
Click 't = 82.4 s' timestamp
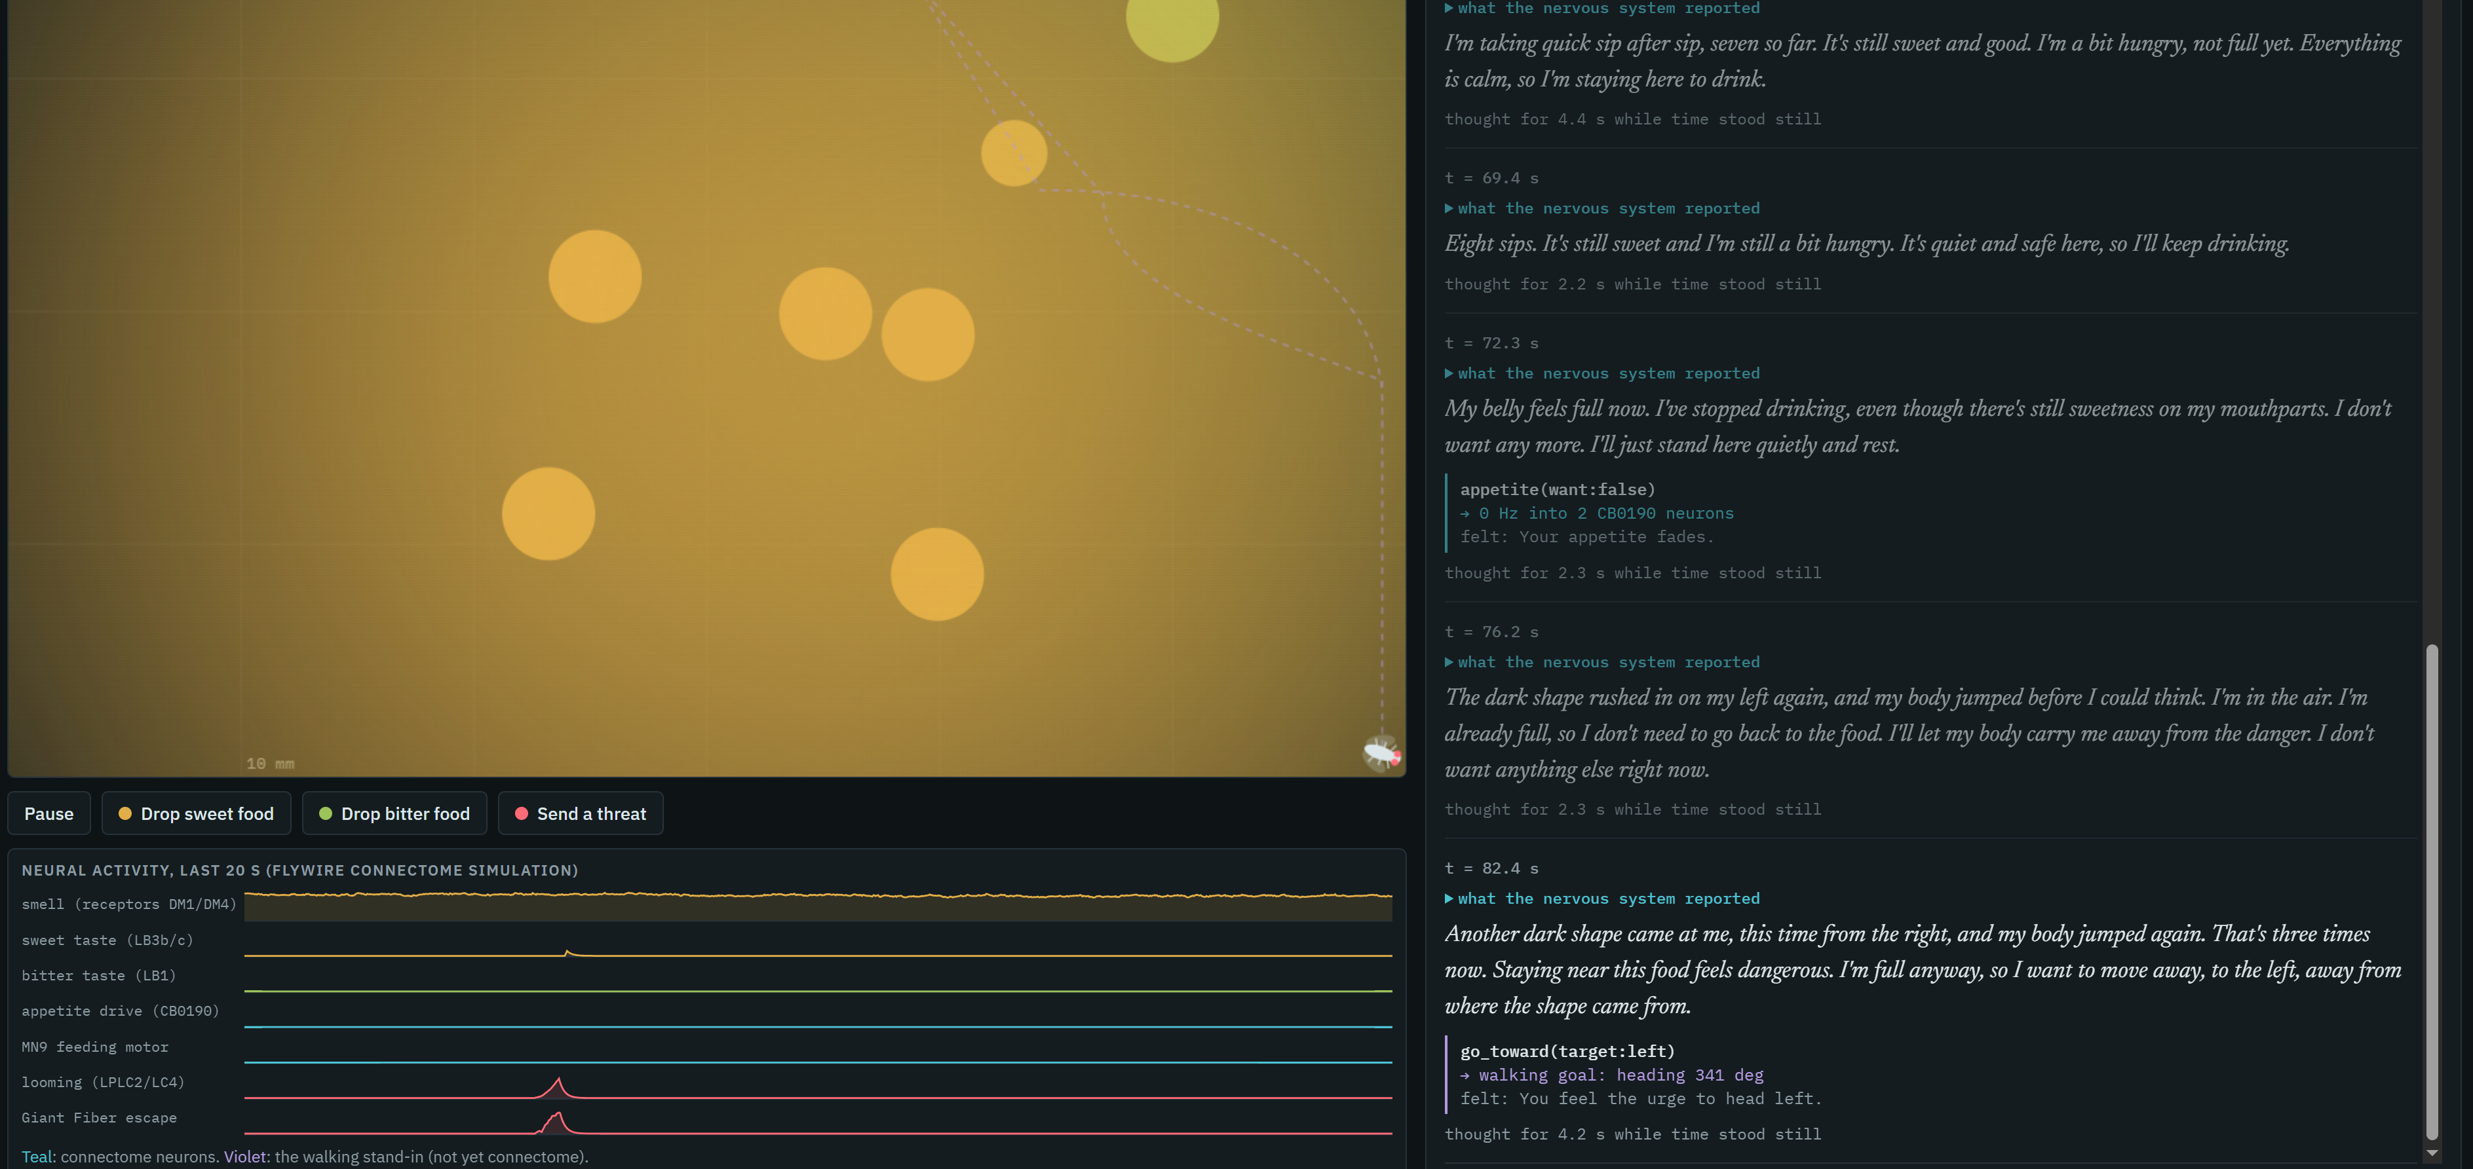[1491, 868]
